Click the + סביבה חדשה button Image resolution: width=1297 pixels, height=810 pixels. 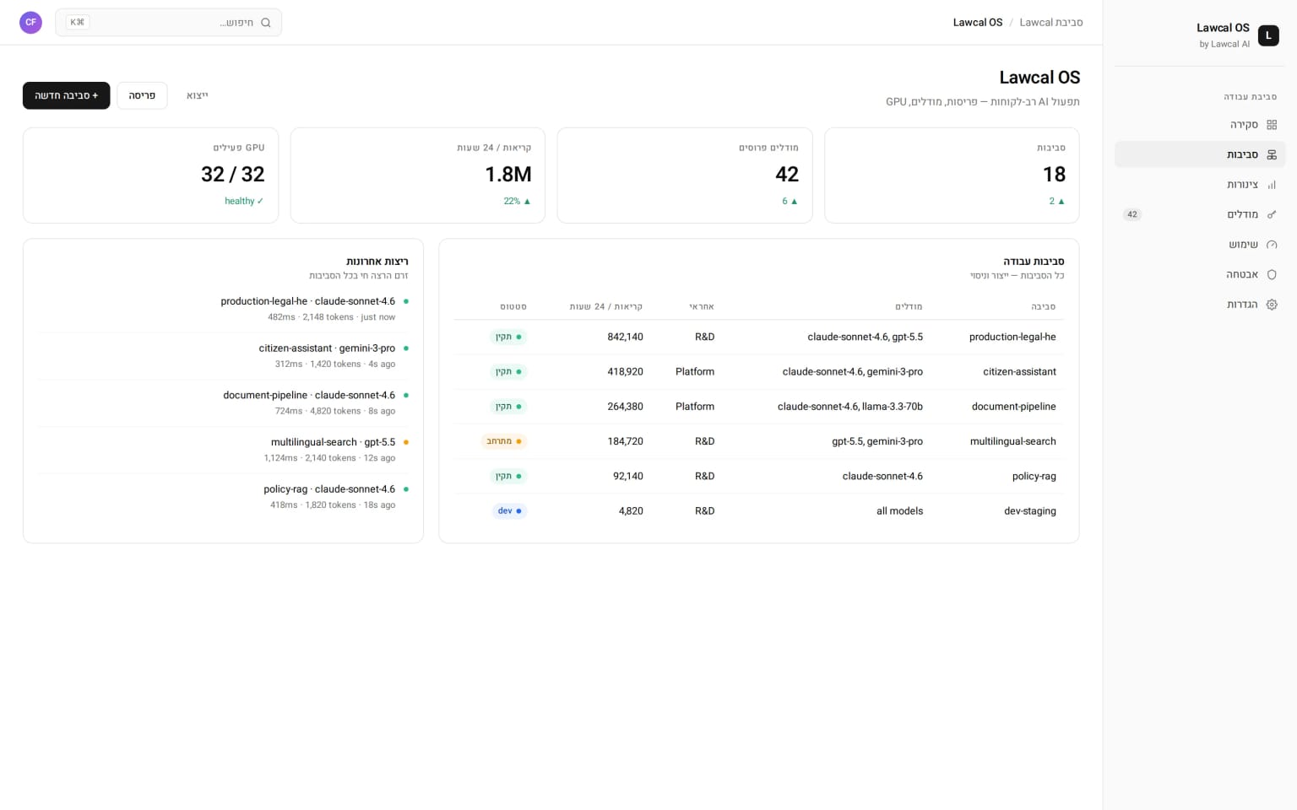(x=67, y=95)
